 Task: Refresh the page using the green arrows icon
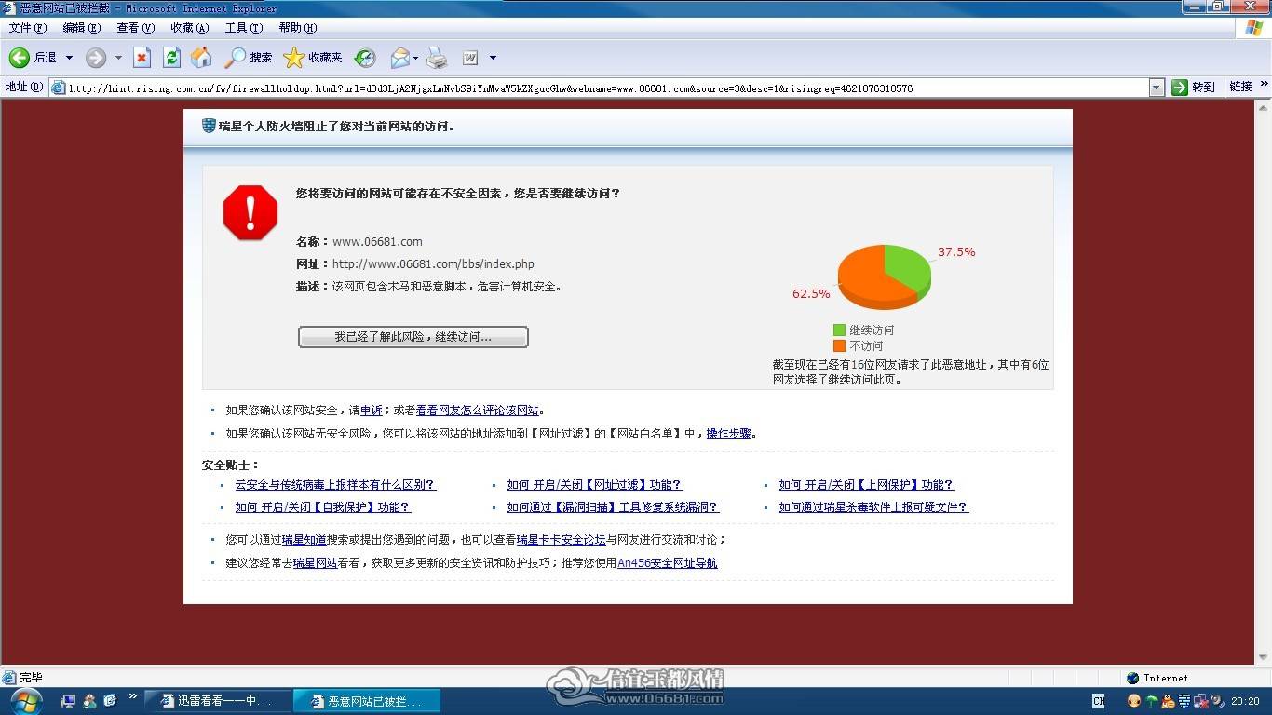point(171,58)
